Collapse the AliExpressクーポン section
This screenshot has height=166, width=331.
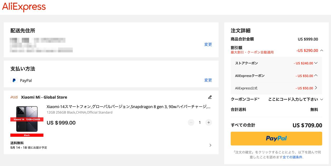pos(316,76)
